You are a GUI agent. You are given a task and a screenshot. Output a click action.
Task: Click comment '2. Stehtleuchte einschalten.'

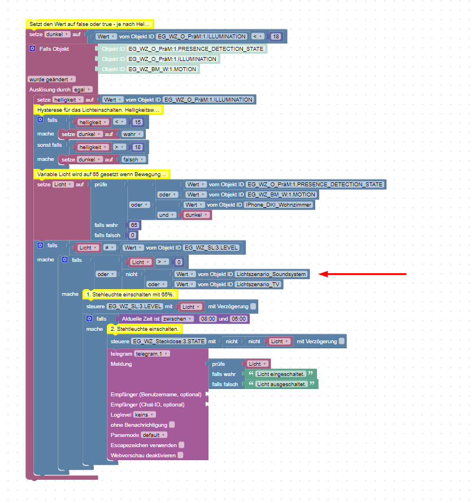[145, 329]
